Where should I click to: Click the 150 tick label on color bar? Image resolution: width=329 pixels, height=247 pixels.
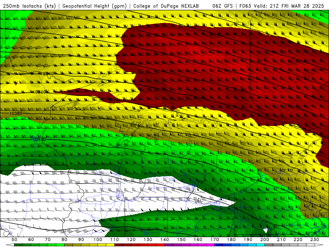pyautogui.click(x=181, y=240)
